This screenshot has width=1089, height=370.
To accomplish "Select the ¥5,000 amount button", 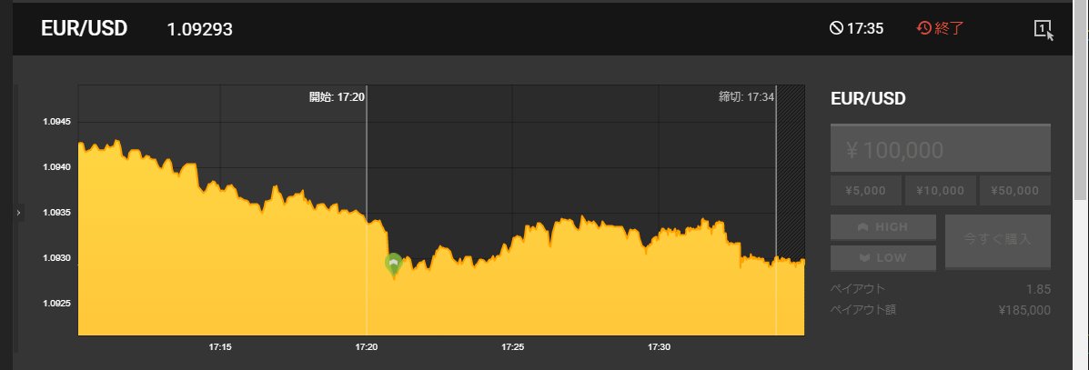I will pos(865,191).
